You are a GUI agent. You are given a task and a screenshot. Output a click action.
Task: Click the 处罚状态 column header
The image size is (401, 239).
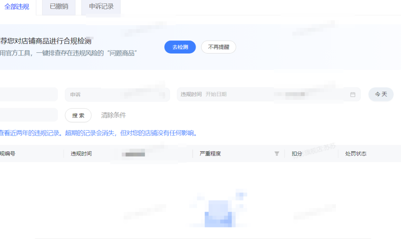click(355, 154)
